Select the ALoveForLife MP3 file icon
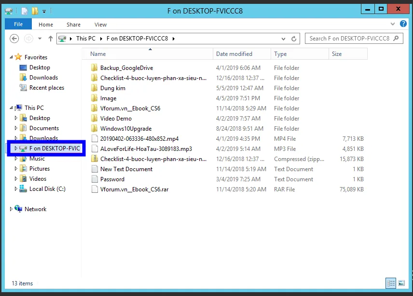 [x=95, y=149]
